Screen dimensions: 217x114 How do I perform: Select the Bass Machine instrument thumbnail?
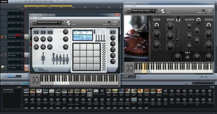point(26,91)
